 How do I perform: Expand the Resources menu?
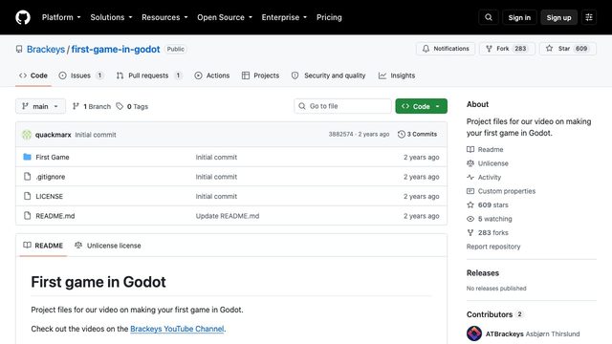(x=164, y=17)
